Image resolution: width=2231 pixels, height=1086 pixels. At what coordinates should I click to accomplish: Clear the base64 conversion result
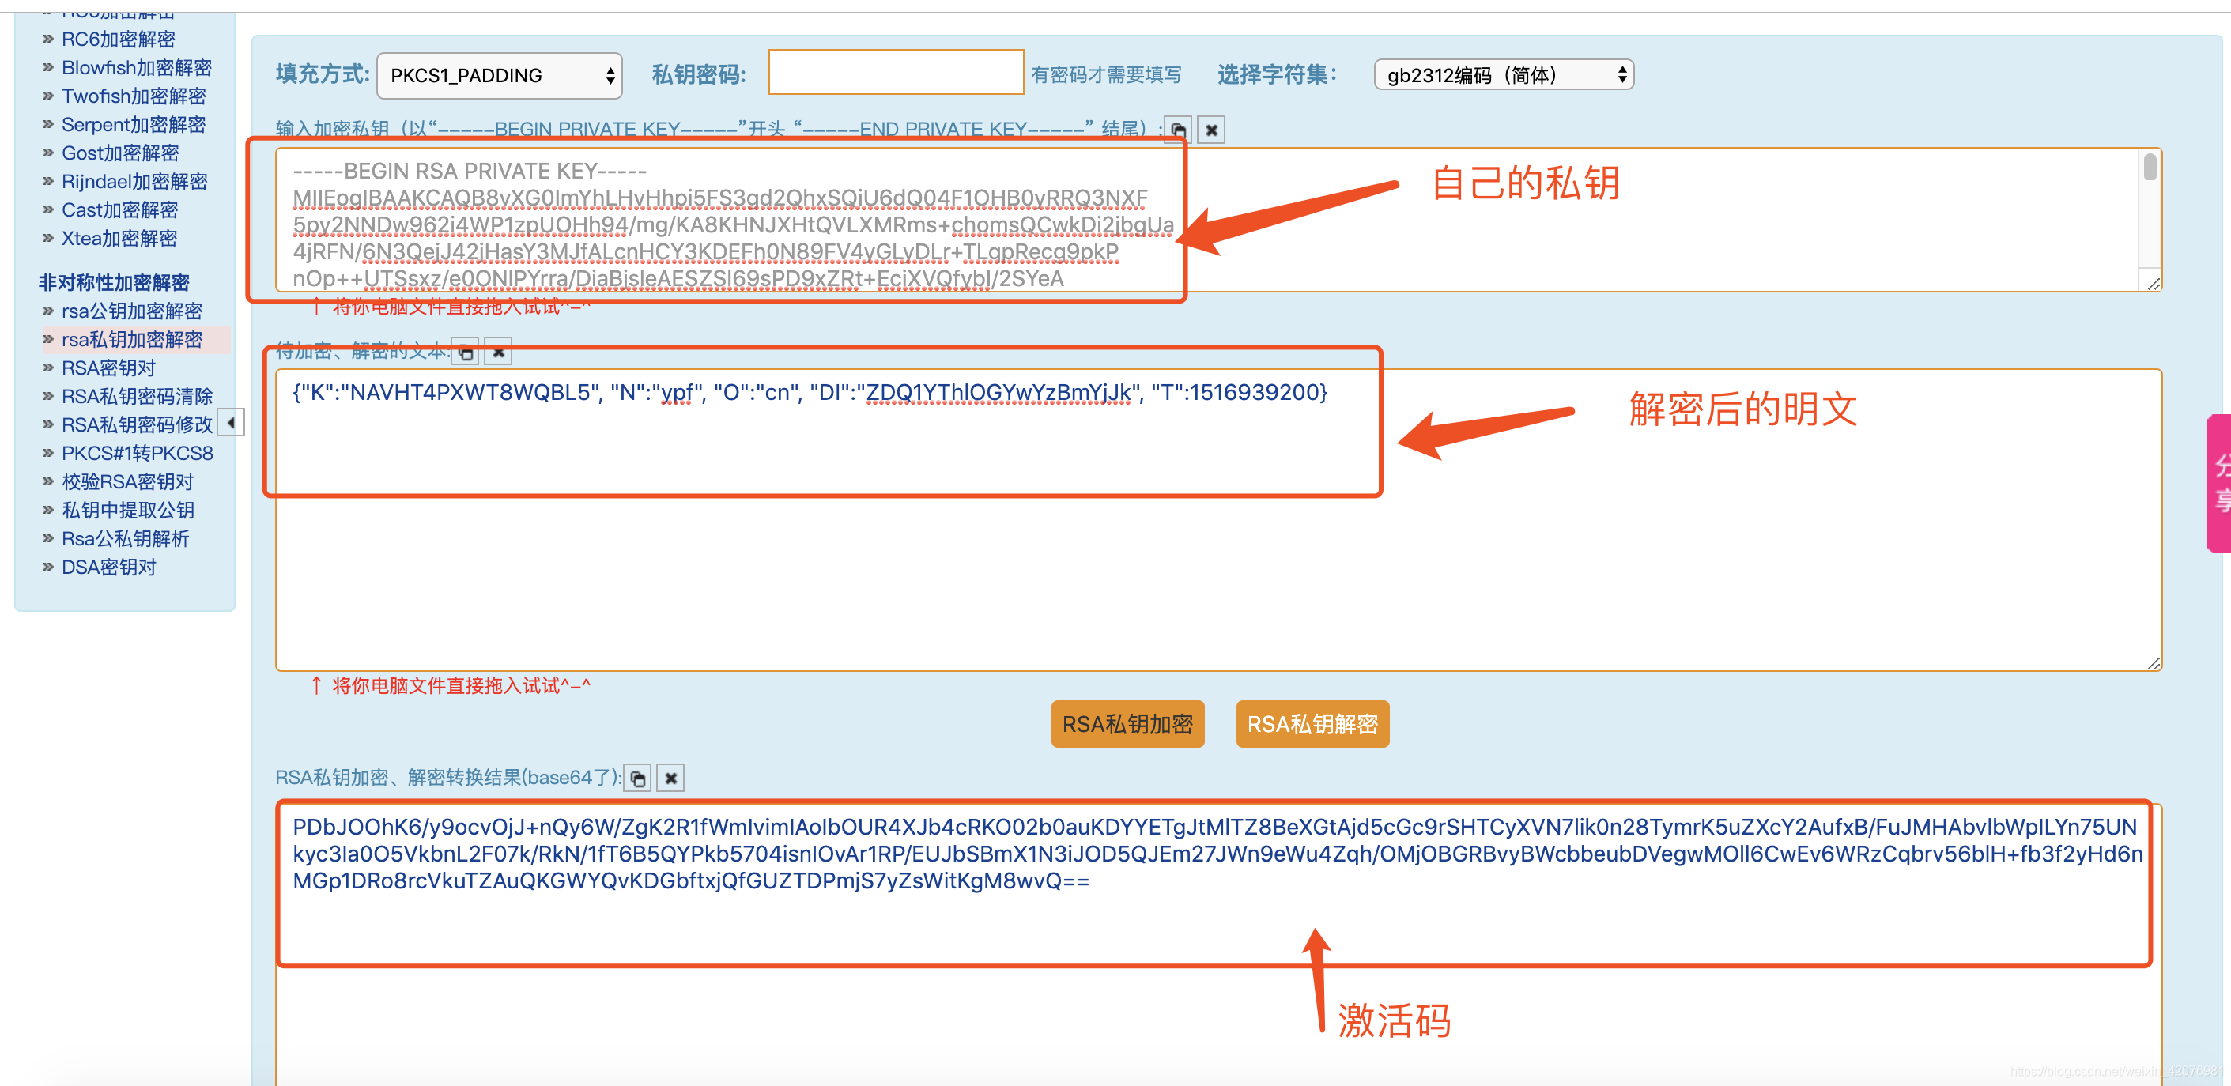[670, 778]
